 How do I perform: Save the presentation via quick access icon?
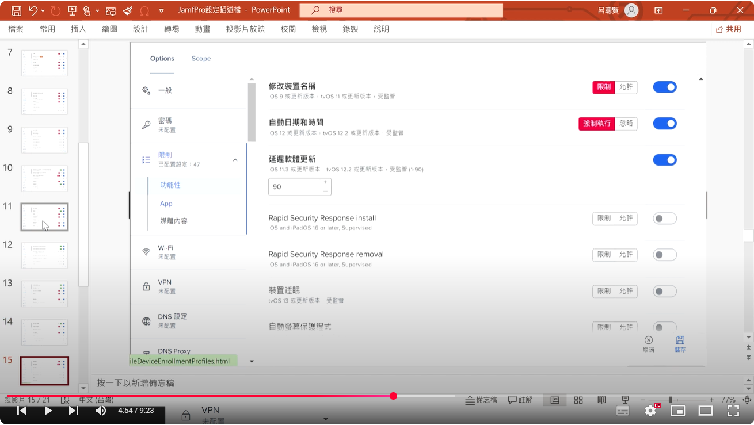tap(16, 10)
